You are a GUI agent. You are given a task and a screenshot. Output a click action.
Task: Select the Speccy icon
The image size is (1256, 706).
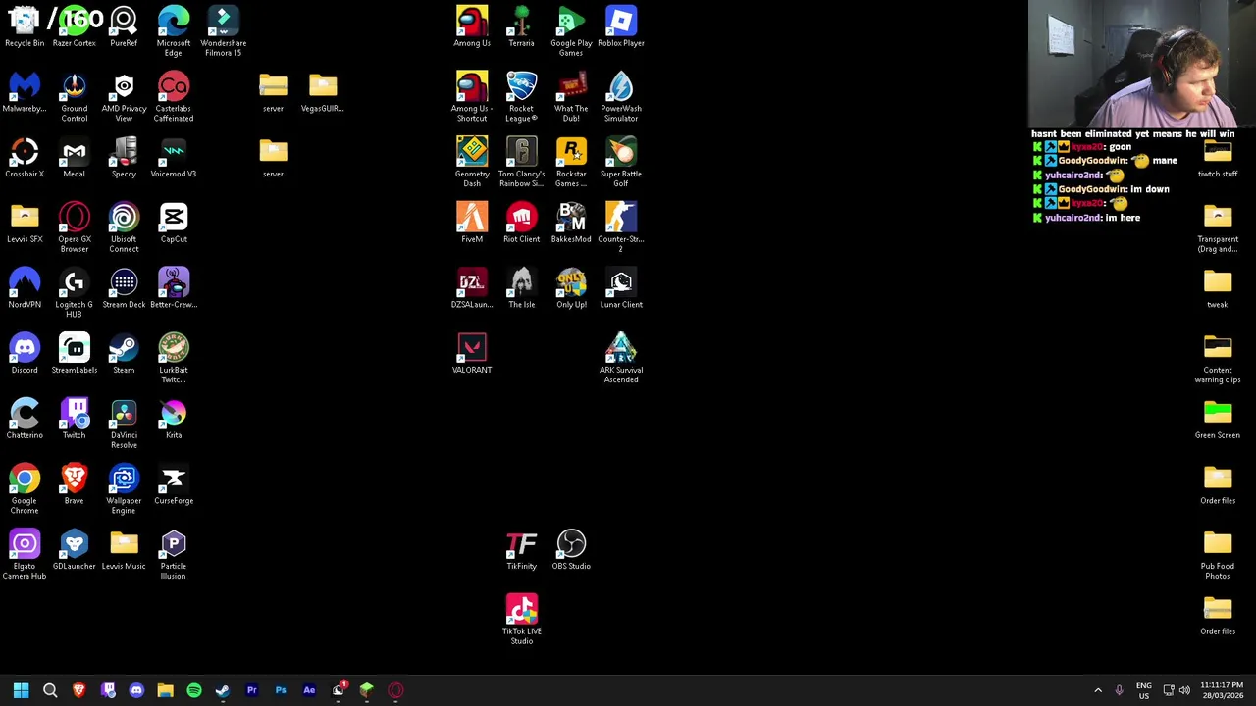click(124, 158)
